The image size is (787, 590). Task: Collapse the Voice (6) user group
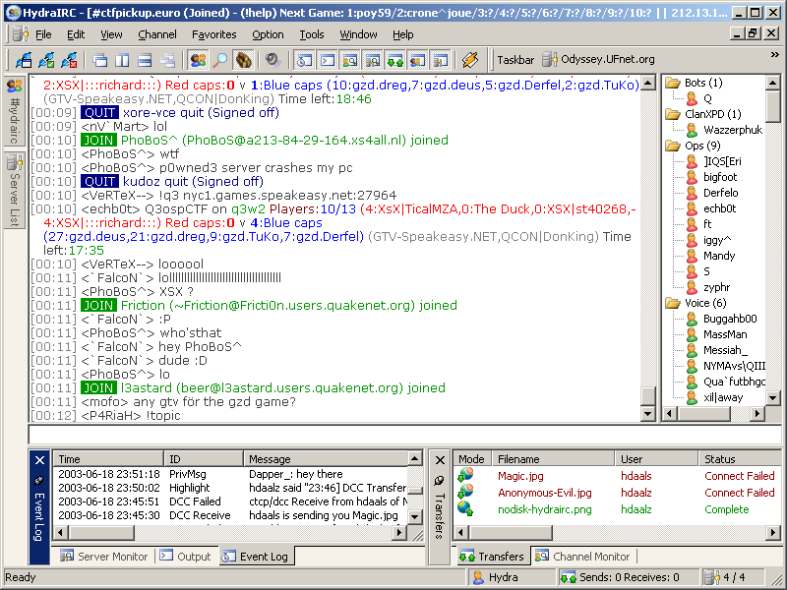[x=672, y=303]
